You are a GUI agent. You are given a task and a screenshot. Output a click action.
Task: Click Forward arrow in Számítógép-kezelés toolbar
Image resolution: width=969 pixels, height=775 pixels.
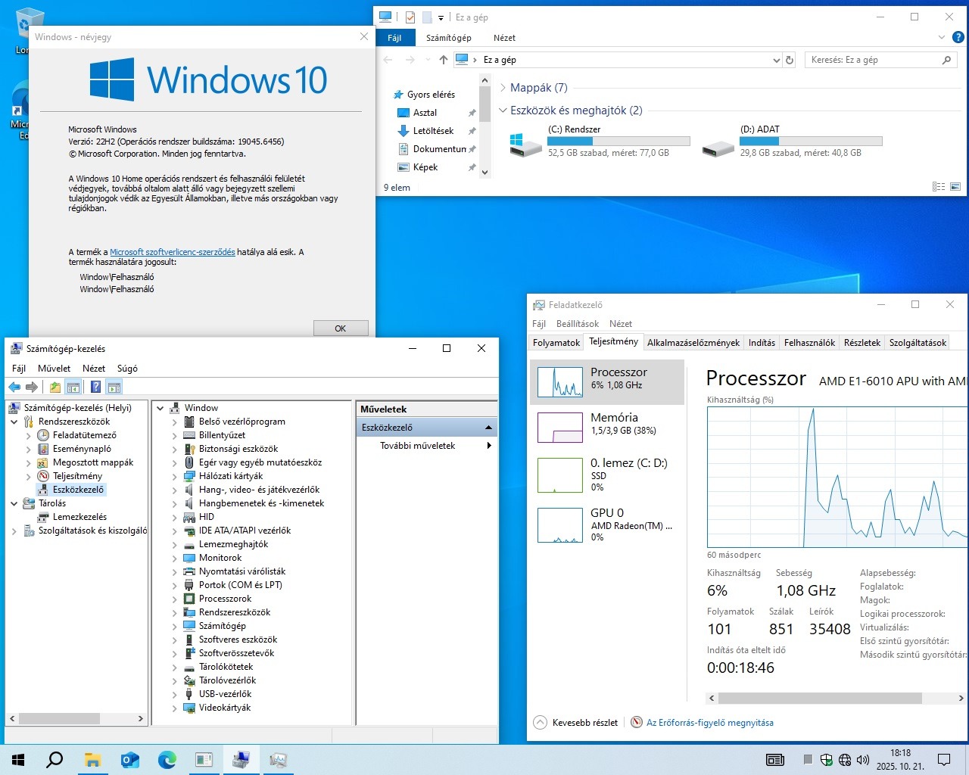click(32, 387)
